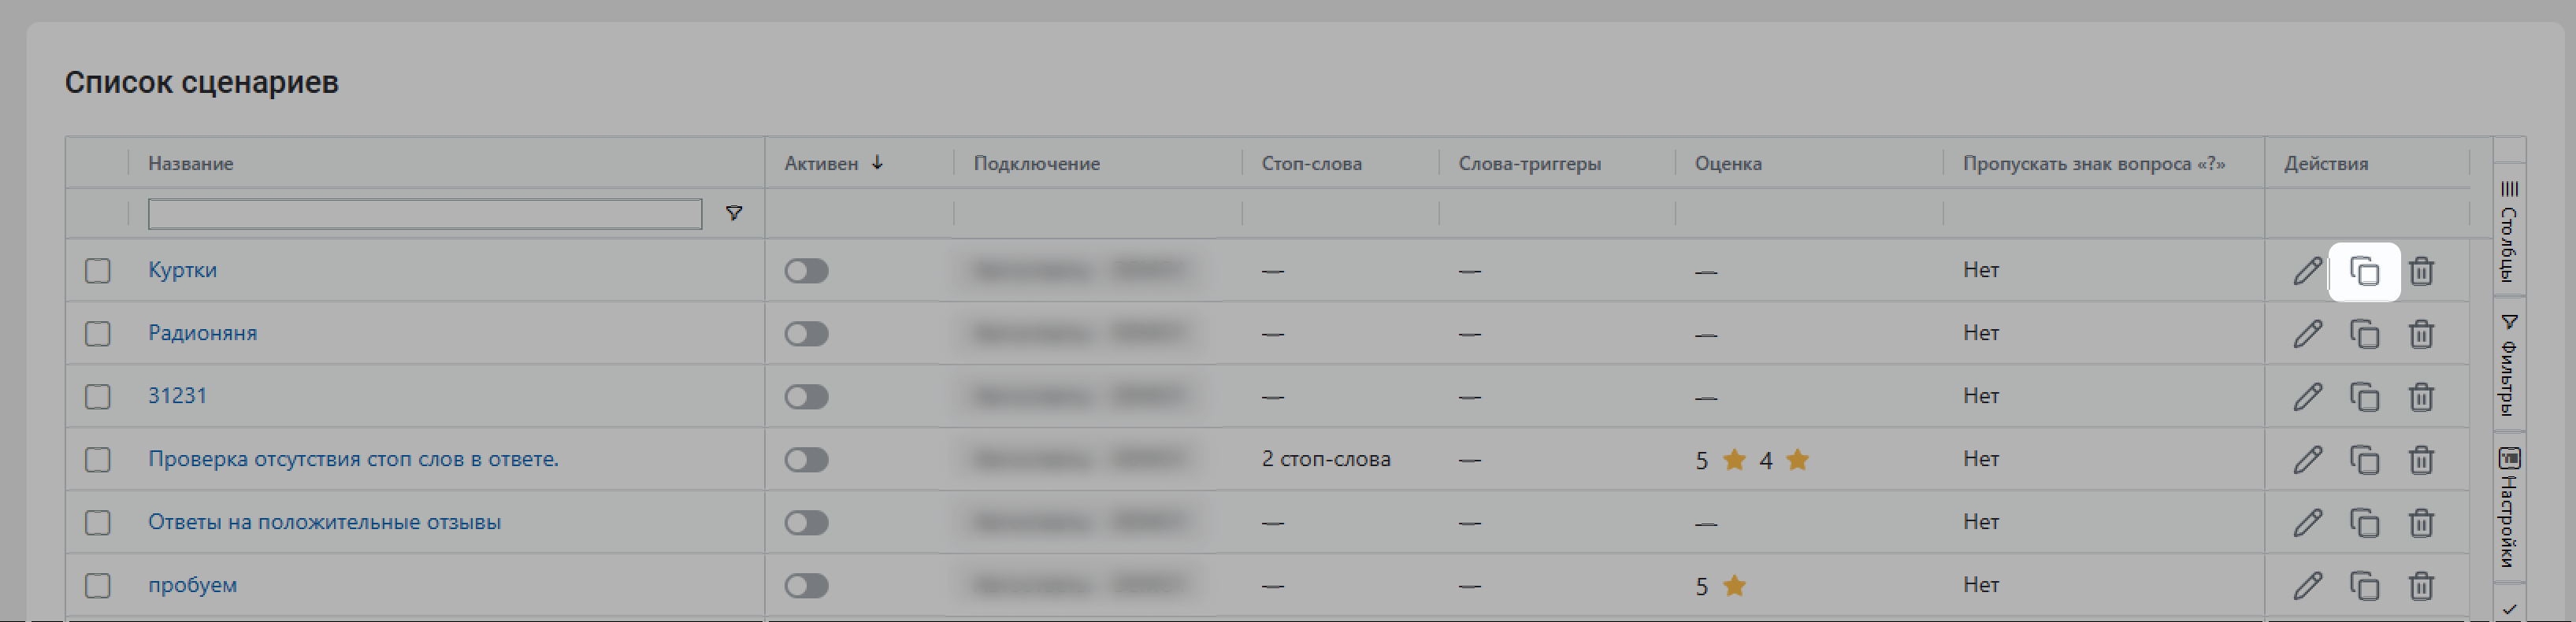This screenshot has width=2576, height=622.
Task: Duplicate the пробуем scenario
Action: pyautogui.click(x=2364, y=586)
